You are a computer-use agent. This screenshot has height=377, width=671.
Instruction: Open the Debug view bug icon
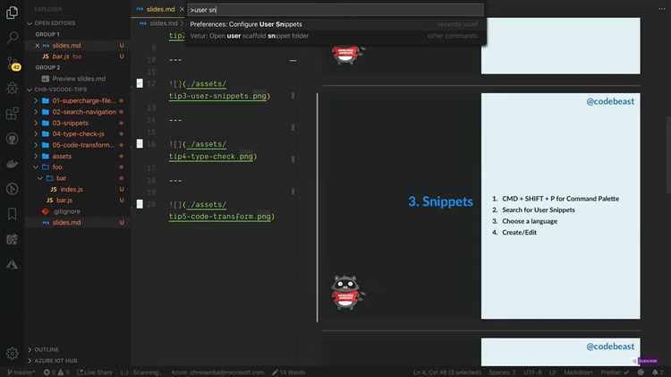point(13,89)
